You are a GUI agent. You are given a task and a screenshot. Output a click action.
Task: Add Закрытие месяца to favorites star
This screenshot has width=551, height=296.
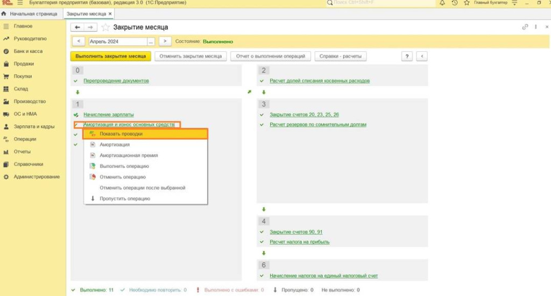(105, 27)
